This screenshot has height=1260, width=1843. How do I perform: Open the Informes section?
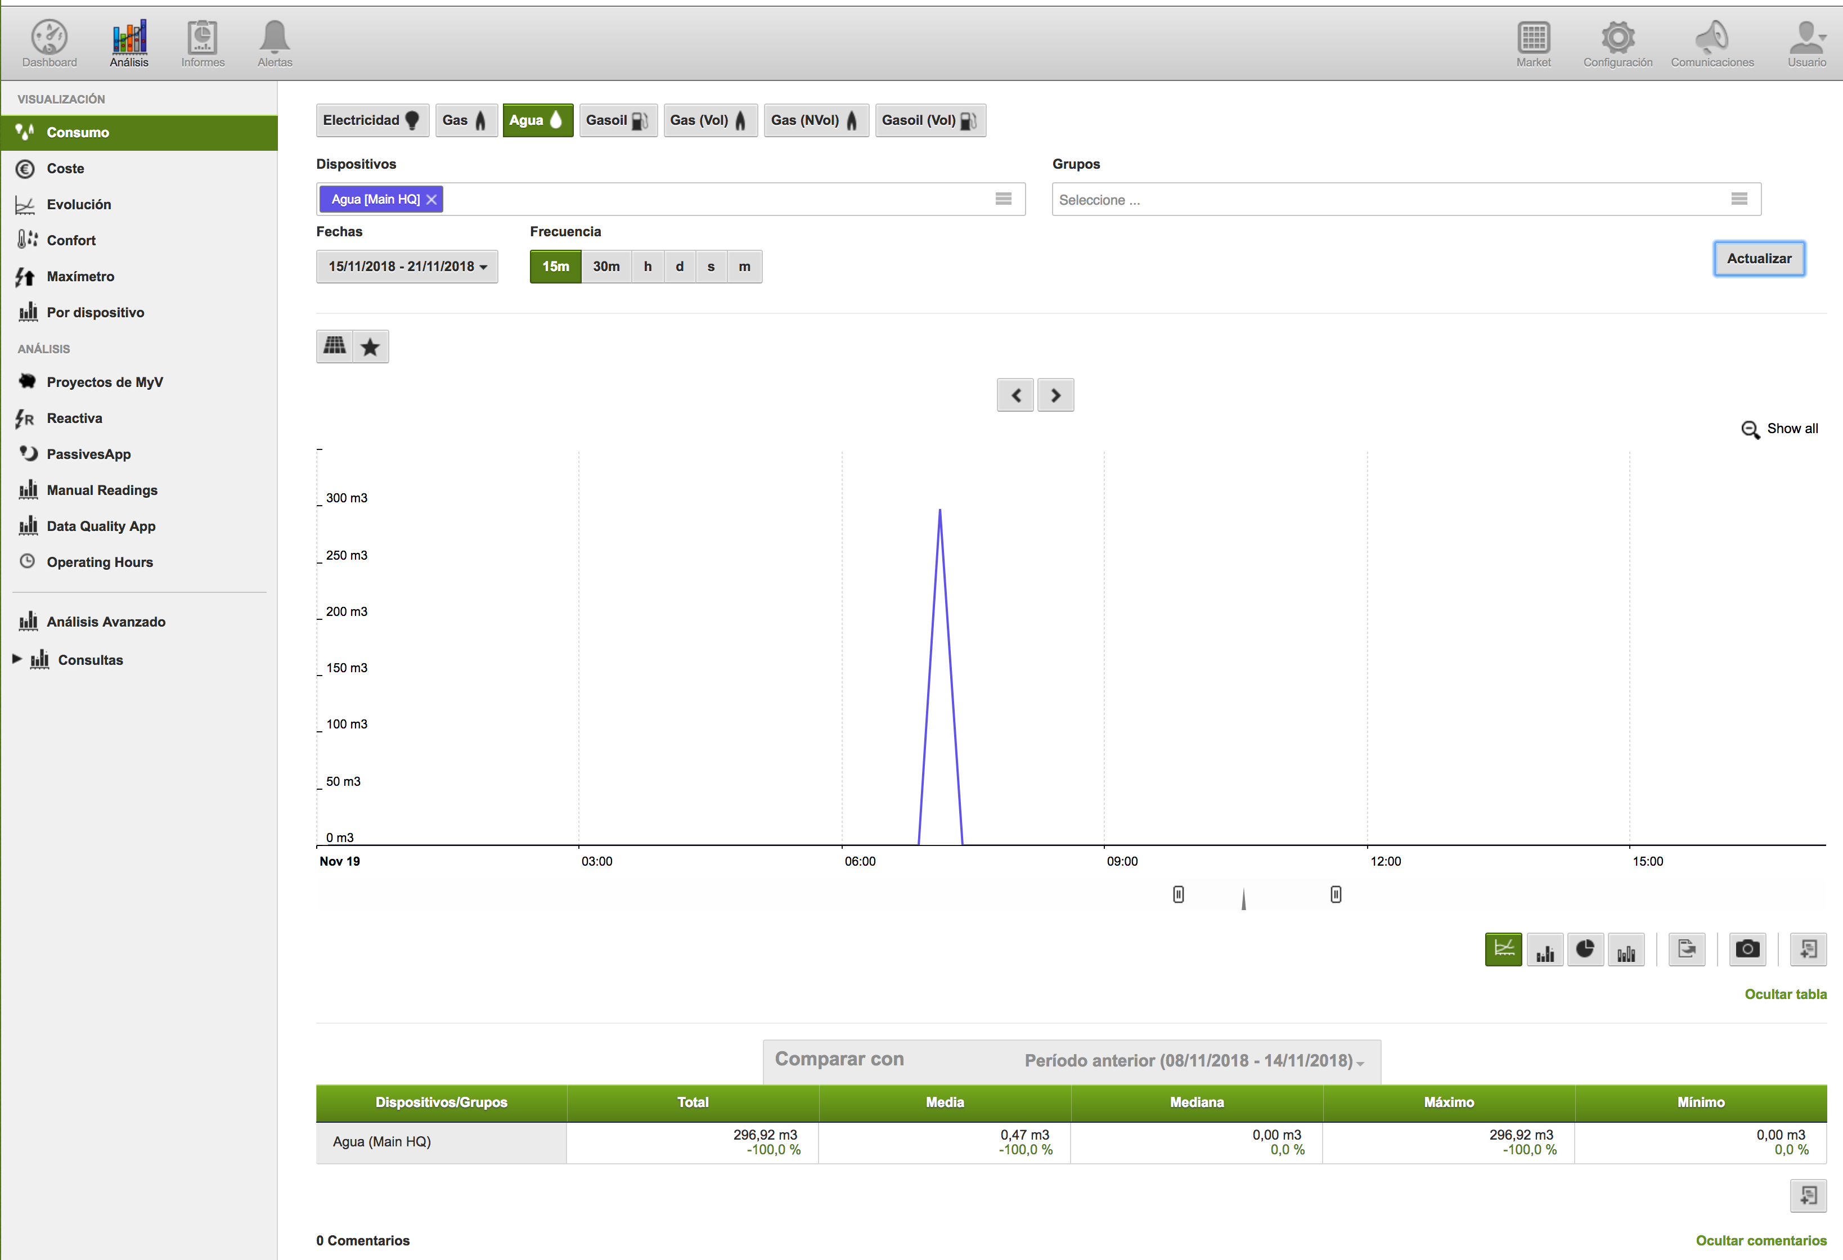pos(202,44)
